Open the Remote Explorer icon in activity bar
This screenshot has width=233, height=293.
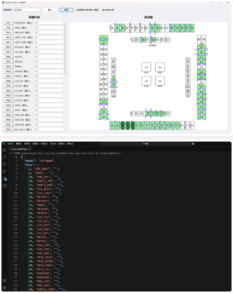[x=5, y=186]
